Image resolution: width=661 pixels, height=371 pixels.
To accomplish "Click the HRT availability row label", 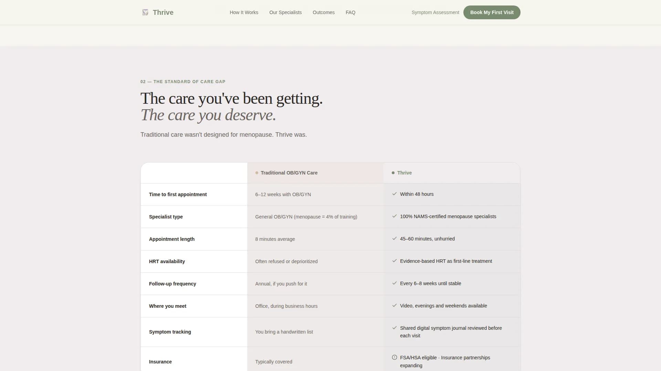I will point(167,261).
